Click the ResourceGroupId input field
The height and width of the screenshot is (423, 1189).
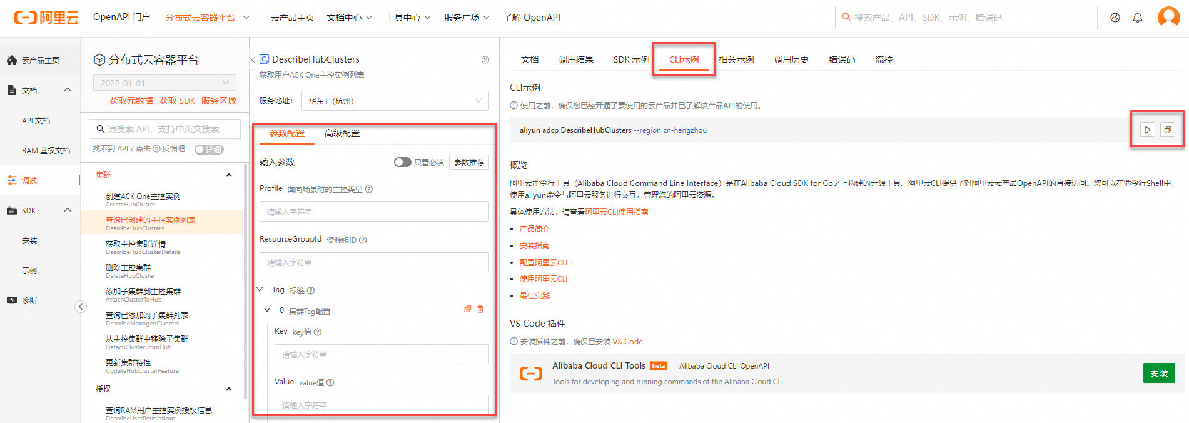click(374, 262)
